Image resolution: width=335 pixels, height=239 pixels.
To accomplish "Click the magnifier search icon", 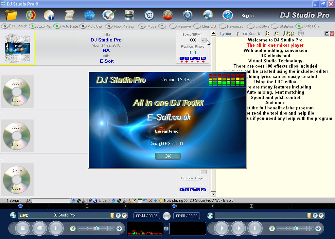I will point(28,200).
